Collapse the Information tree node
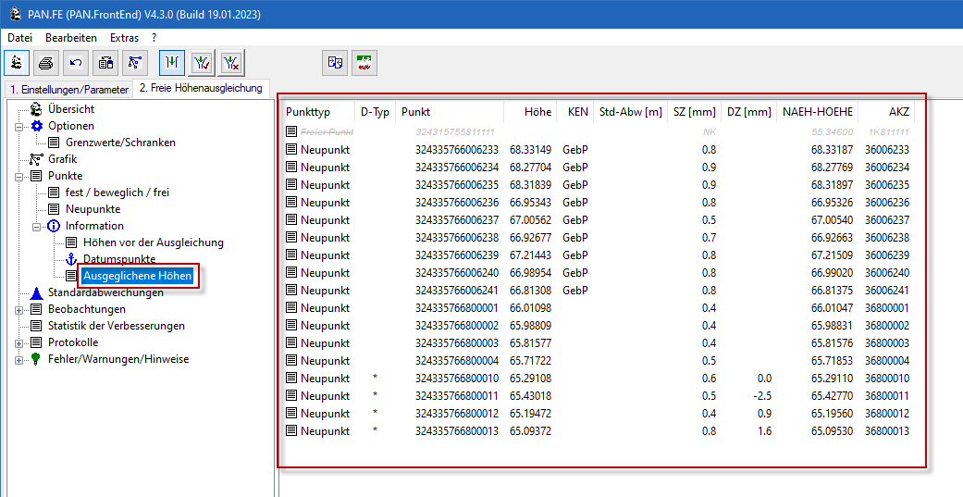This screenshot has width=963, height=497. point(36,226)
